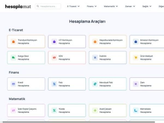Click the Faiz blue percent icon
The image size is (164, 123).
pos(54,84)
